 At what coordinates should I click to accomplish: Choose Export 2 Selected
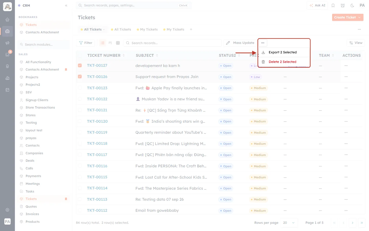pos(284,52)
